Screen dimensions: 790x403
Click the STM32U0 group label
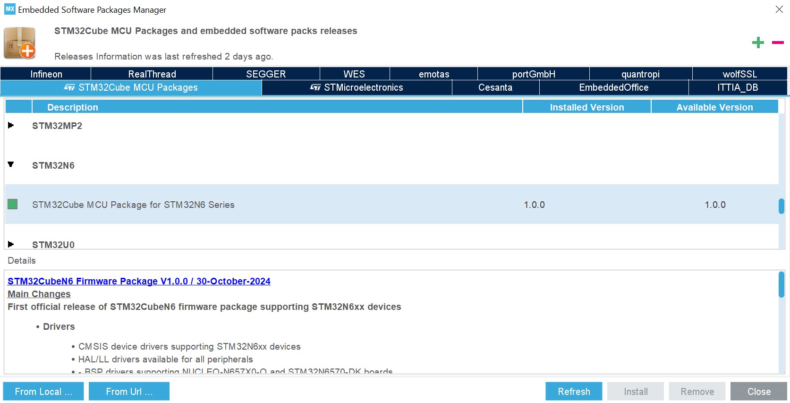coord(53,245)
